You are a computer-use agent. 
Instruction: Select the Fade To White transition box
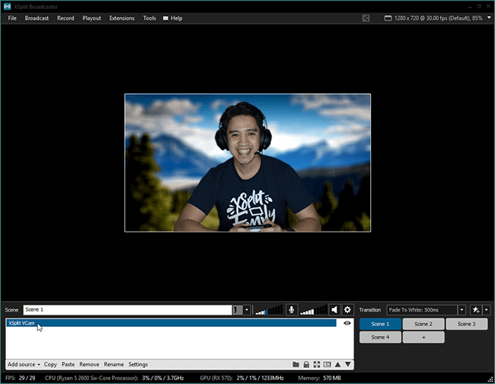[423, 310]
